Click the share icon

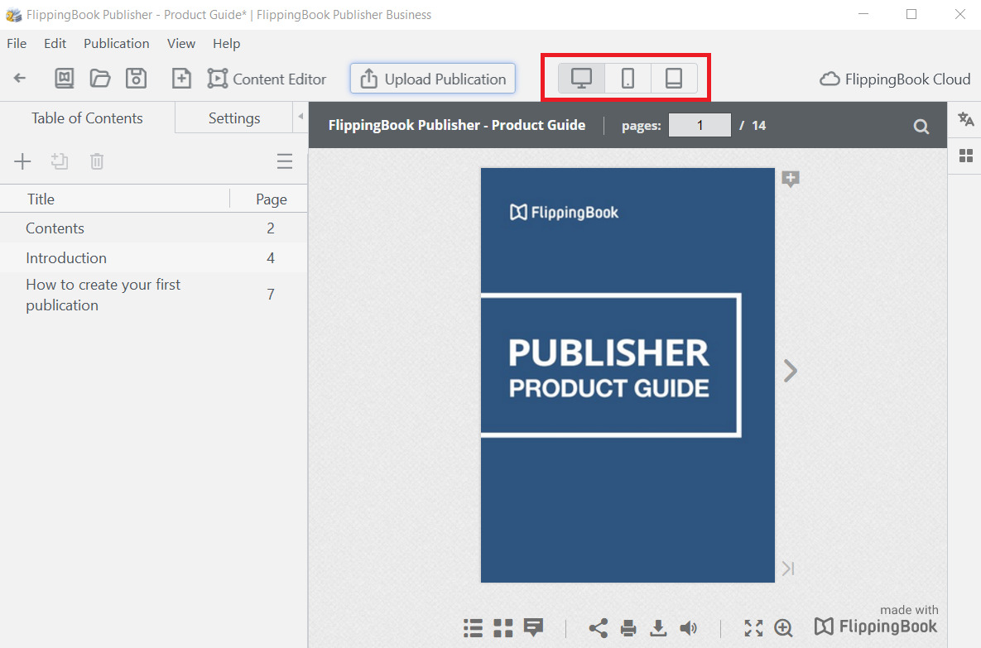[x=598, y=628]
